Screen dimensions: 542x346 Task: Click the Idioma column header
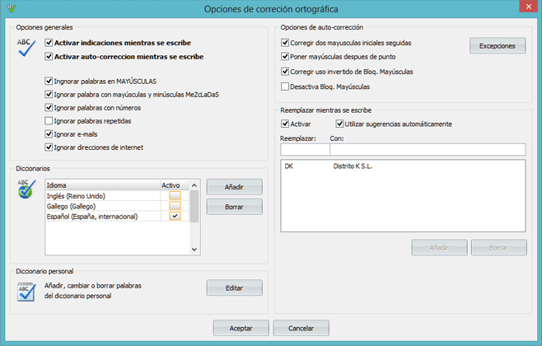(x=99, y=185)
